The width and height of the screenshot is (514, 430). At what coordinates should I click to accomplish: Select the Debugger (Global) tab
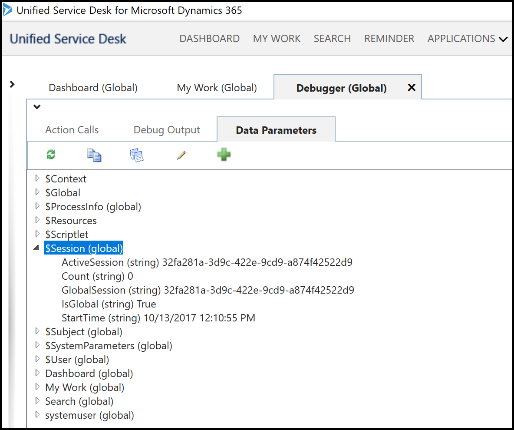coord(342,88)
